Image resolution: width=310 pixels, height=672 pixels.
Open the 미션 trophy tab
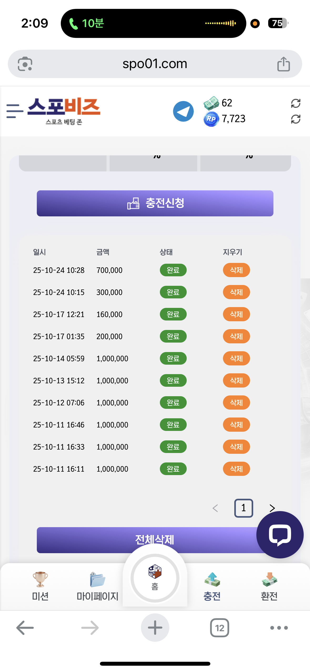(40, 585)
